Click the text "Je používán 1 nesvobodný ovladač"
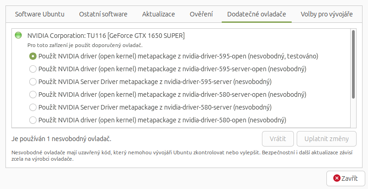 (x=61, y=138)
